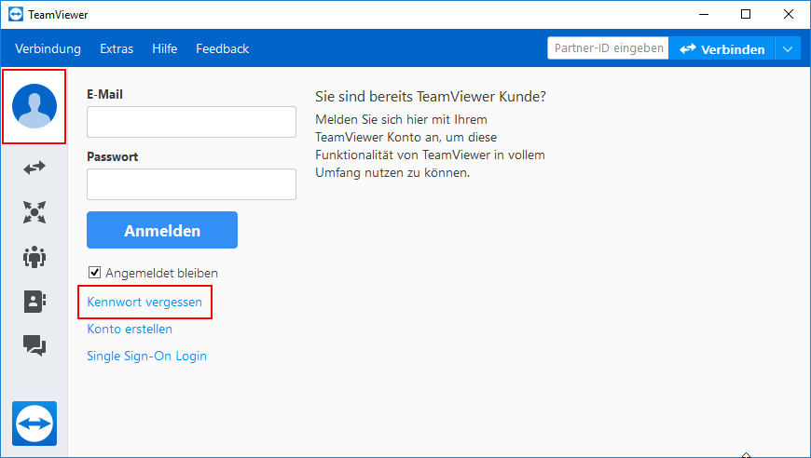811x458 pixels.
Task: Open the Hilfe menu
Action: (164, 48)
